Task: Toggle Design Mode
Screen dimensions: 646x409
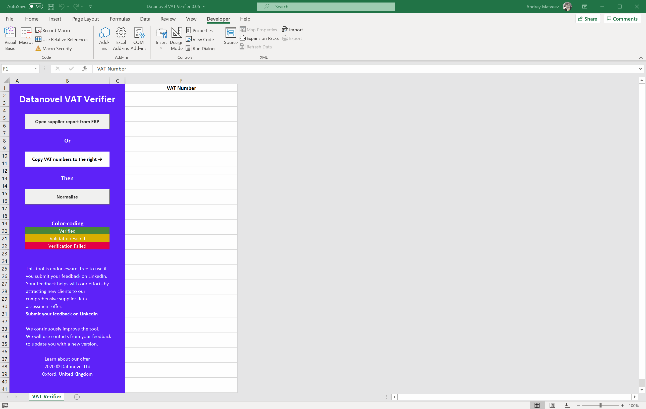Action: click(177, 39)
